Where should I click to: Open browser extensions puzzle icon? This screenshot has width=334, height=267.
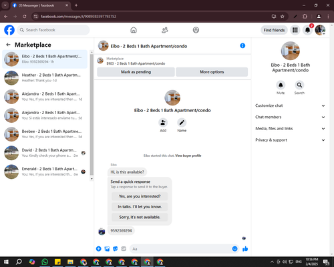pyautogui.click(x=305, y=17)
